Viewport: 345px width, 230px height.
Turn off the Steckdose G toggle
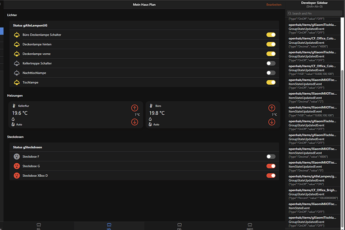(x=271, y=166)
